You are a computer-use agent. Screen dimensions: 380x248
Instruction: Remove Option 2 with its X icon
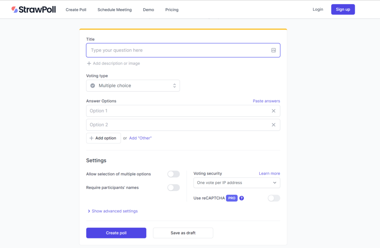[273, 125]
